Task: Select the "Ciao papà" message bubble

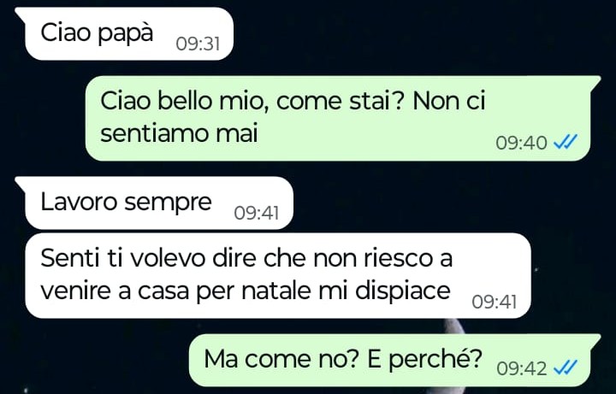Action: click(x=124, y=33)
